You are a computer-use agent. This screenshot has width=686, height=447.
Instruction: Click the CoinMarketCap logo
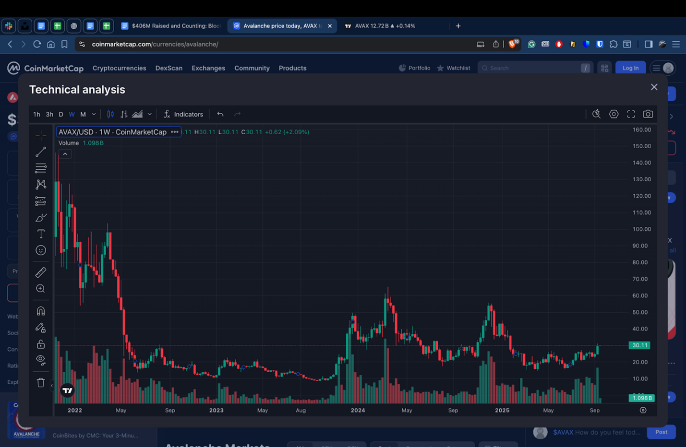click(x=45, y=68)
